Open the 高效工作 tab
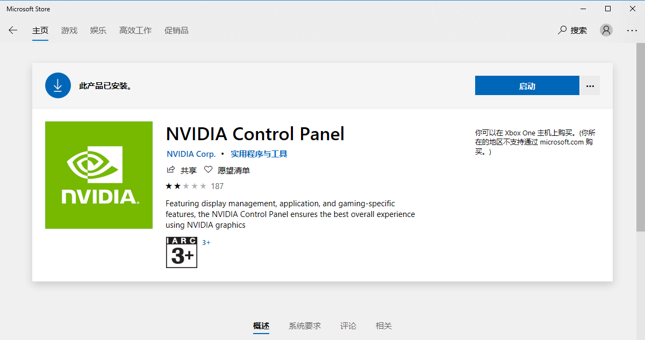 click(x=135, y=31)
